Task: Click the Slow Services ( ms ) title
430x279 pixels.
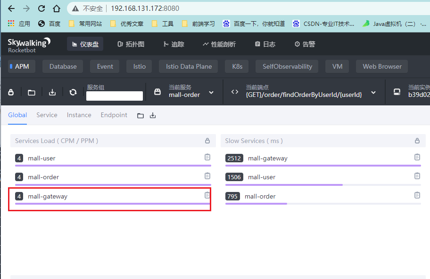Action: pyautogui.click(x=254, y=141)
